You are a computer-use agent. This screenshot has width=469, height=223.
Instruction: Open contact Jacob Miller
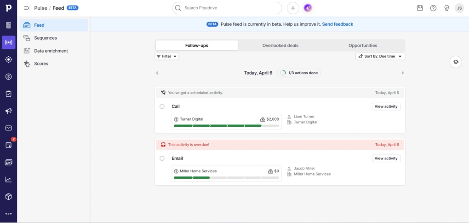pos(304,169)
